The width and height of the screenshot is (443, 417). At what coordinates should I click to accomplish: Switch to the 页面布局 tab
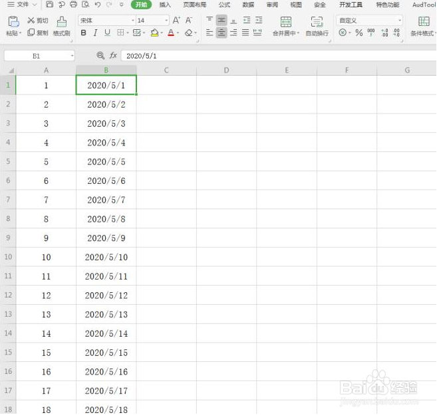click(x=195, y=5)
